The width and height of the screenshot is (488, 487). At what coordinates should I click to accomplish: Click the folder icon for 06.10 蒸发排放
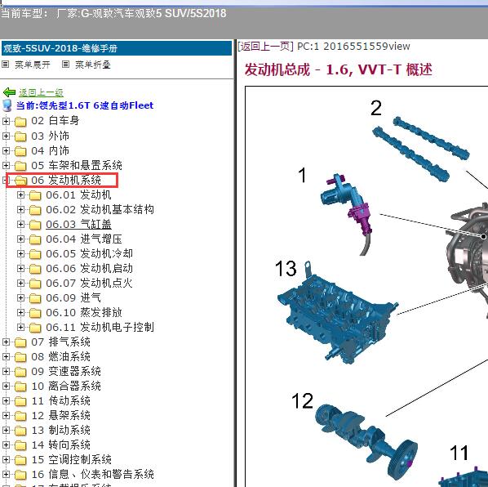click(35, 313)
